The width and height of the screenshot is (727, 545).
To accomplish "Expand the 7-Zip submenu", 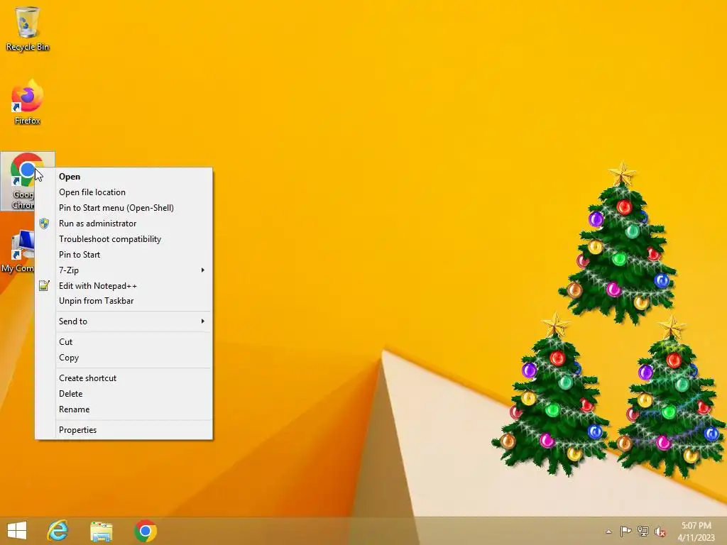I will (x=124, y=270).
